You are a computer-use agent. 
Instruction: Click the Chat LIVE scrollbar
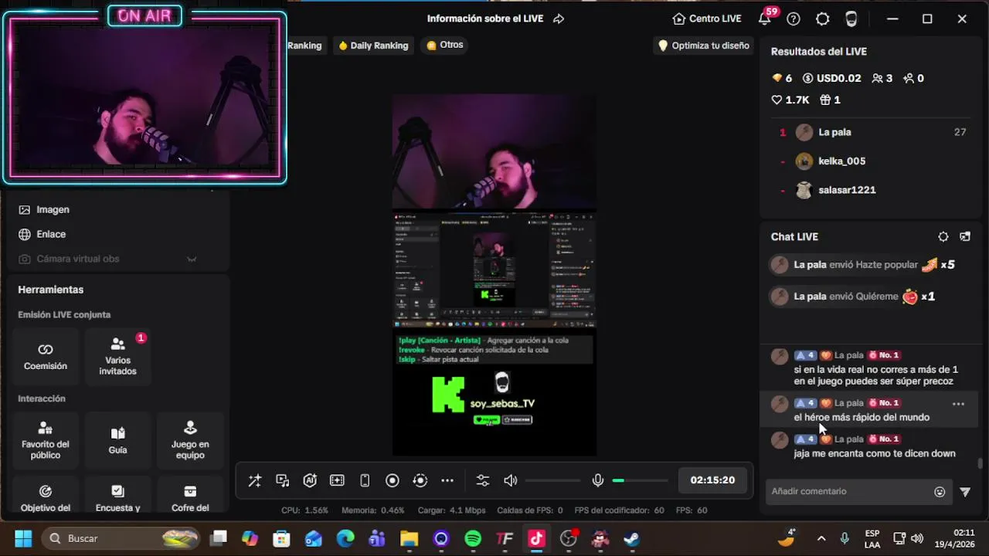980,463
